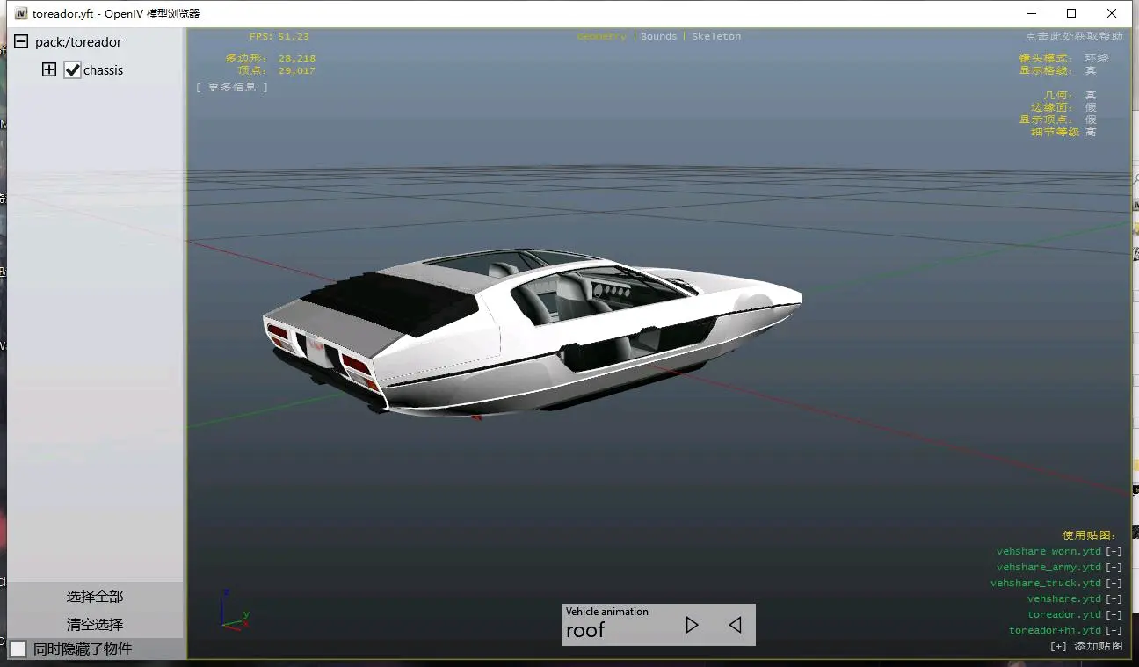Toggle 显示顶点 vertices value
The width and height of the screenshot is (1139, 667).
[x=1091, y=120]
